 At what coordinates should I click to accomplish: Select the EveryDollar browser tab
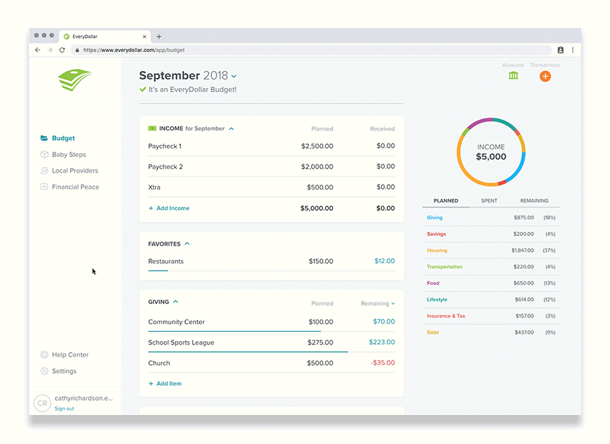tap(104, 37)
